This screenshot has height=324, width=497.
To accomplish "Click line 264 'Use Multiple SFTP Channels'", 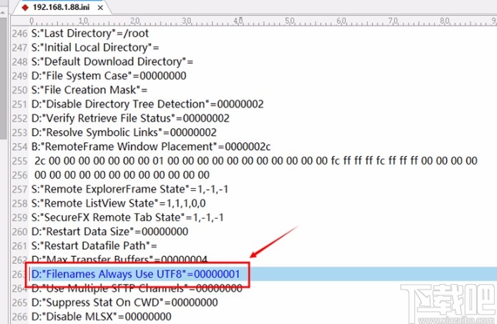I will (137, 288).
